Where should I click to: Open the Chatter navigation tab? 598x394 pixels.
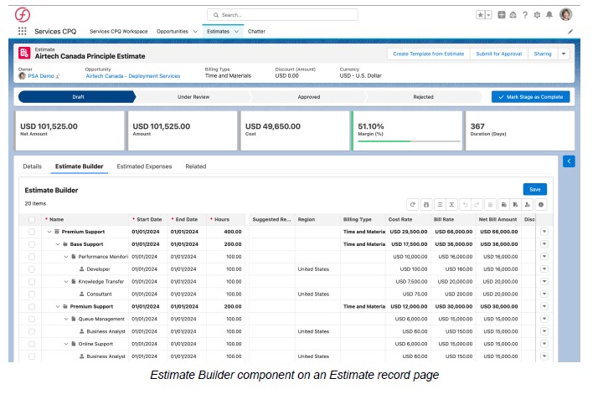pyautogui.click(x=256, y=31)
